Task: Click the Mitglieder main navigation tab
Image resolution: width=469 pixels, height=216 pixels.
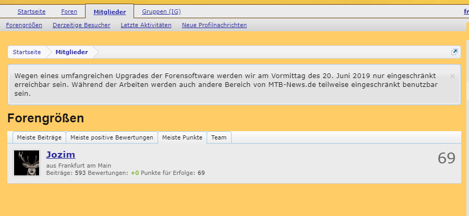Action: pyautogui.click(x=109, y=11)
